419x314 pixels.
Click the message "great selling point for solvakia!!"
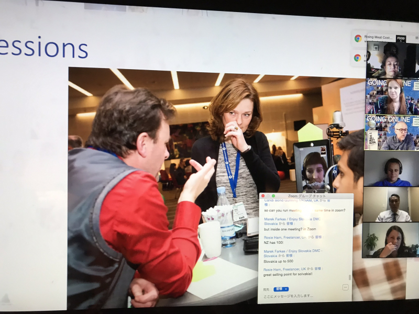point(288,274)
